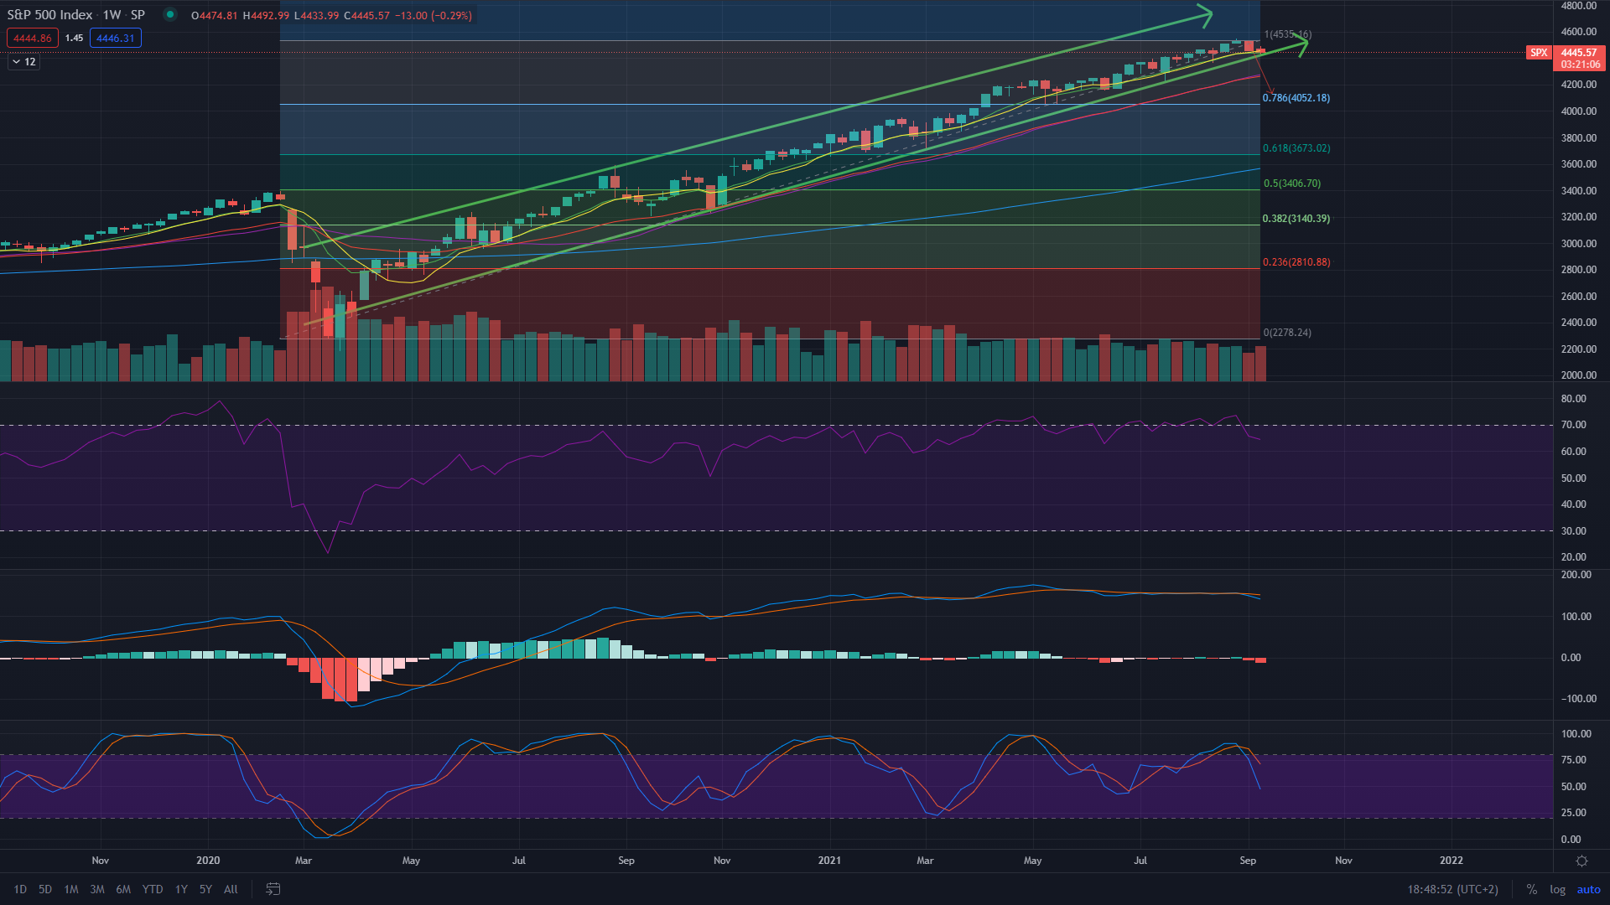Open chart settings gear icon

tap(1581, 861)
